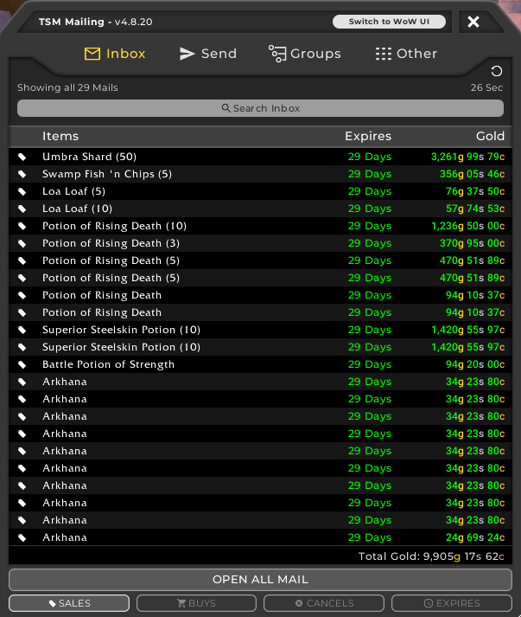Click the refresh icon above the timer
521x617 pixels.
coord(496,72)
